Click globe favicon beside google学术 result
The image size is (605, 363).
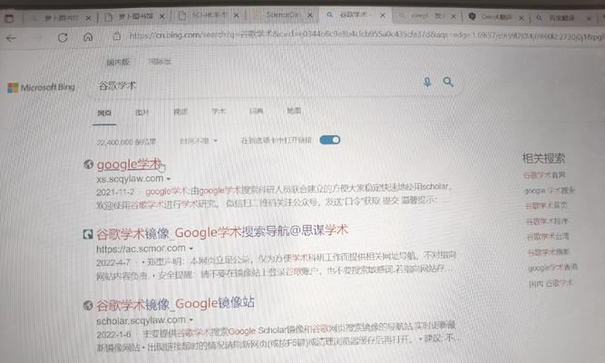(x=88, y=164)
